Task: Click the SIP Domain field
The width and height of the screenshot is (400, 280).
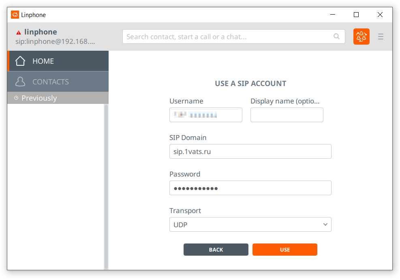Action: click(x=250, y=151)
